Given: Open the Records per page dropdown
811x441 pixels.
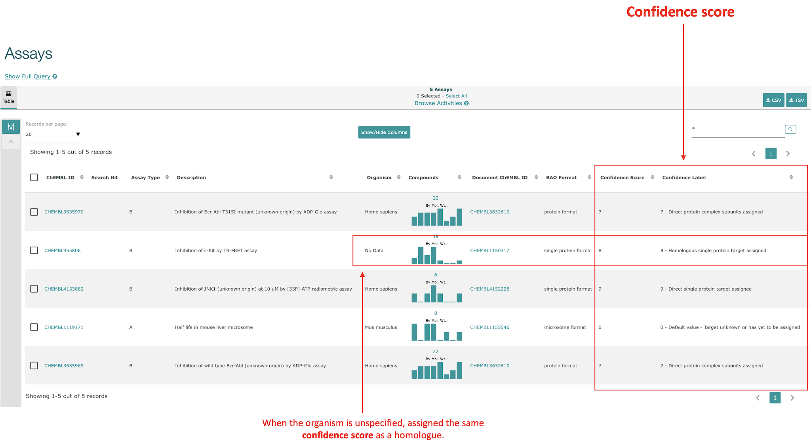Looking at the screenshot, I should [53, 135].
